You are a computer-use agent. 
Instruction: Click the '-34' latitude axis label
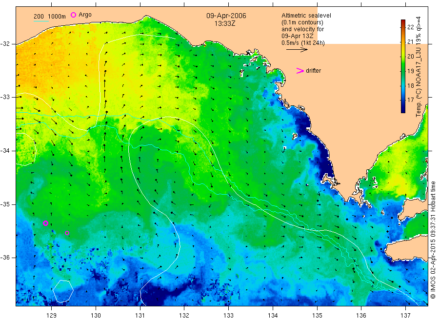pos(5,151)
